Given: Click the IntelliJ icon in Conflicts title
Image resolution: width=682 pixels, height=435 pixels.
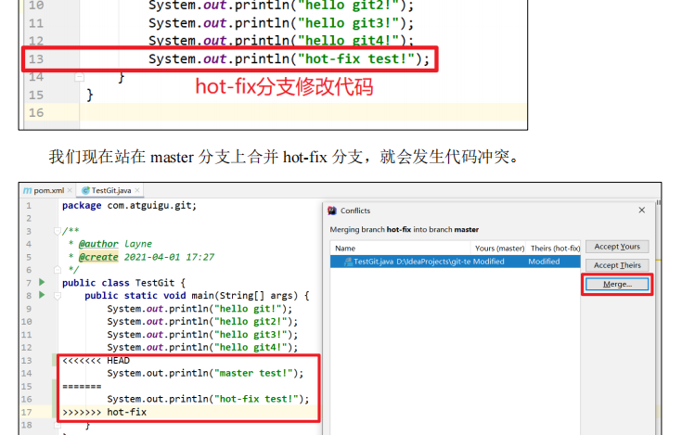Looking at the screenshot, I should tap(332, 211).
